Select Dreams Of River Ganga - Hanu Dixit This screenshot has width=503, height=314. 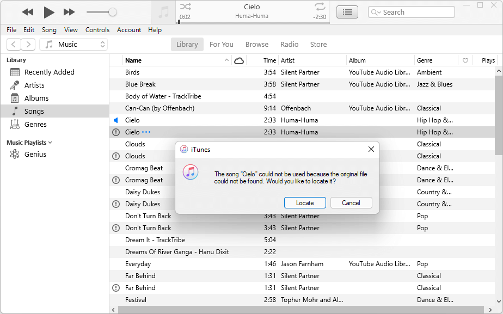(x=302, y=252)
